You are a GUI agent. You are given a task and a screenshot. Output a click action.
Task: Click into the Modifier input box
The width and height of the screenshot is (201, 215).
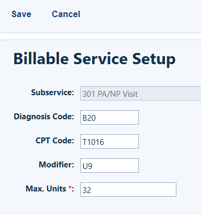click(109, 166)
